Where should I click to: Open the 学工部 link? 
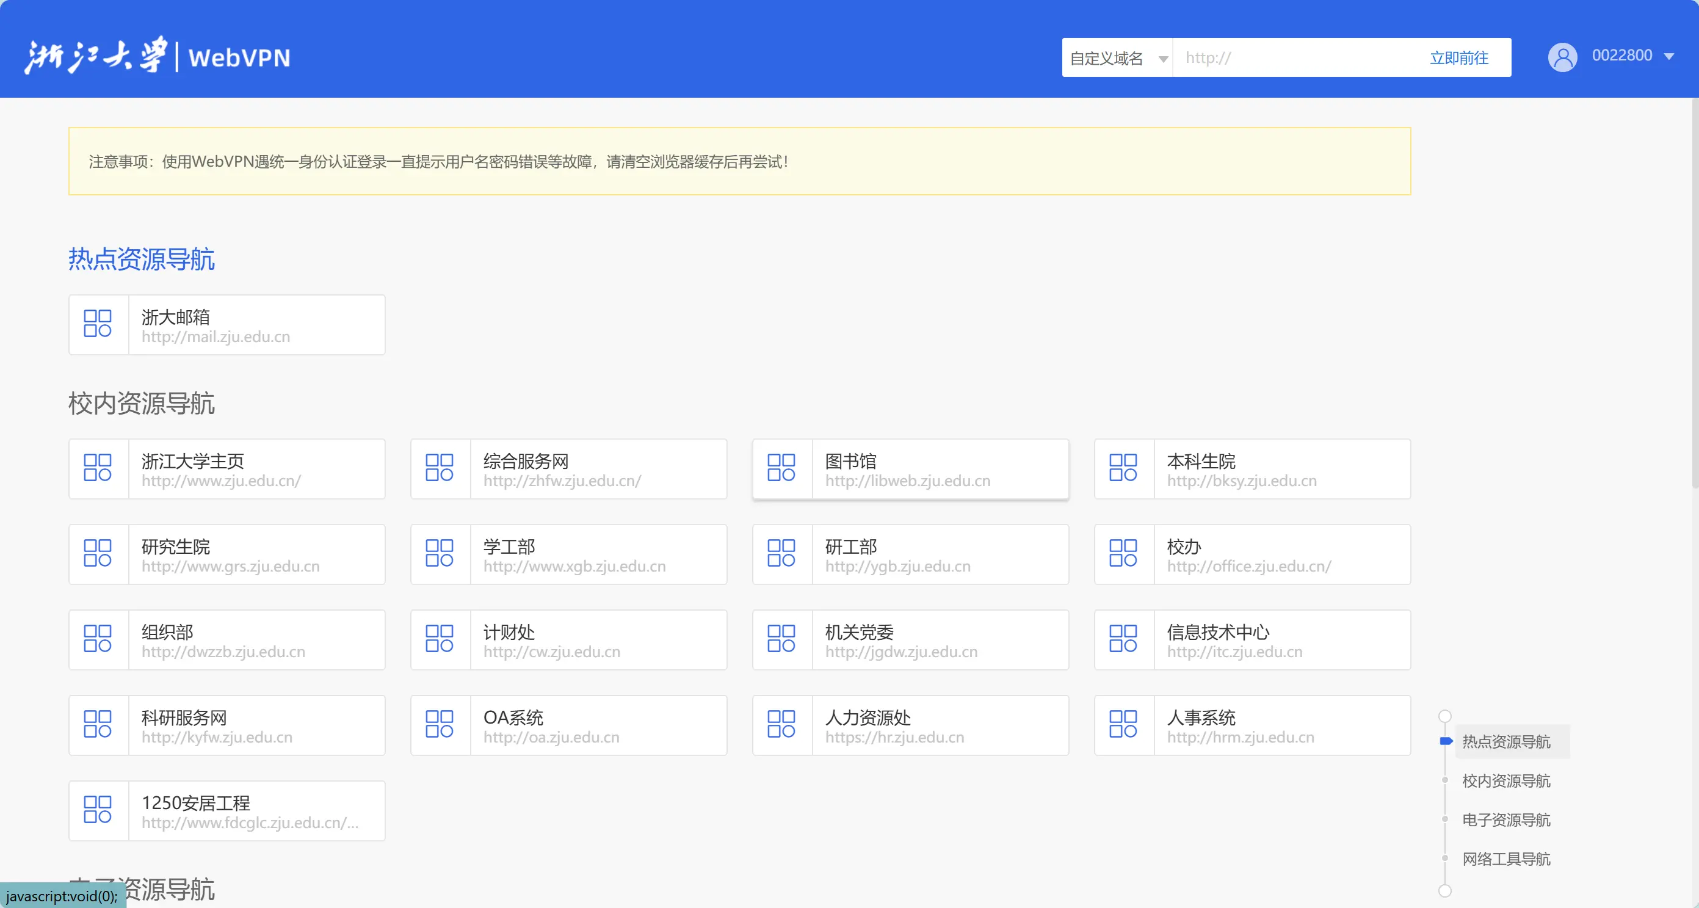coord(568,554)
